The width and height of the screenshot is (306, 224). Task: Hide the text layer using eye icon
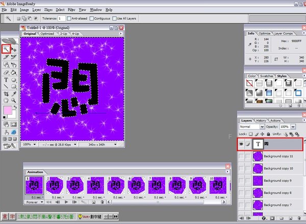tap(242, 144)
